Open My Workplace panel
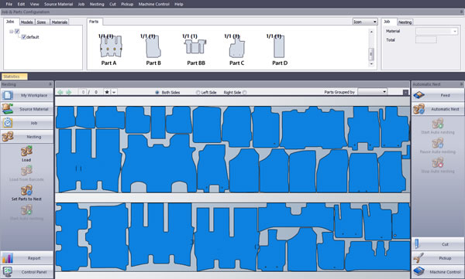 pyautogui.click(x=27, y=95)
